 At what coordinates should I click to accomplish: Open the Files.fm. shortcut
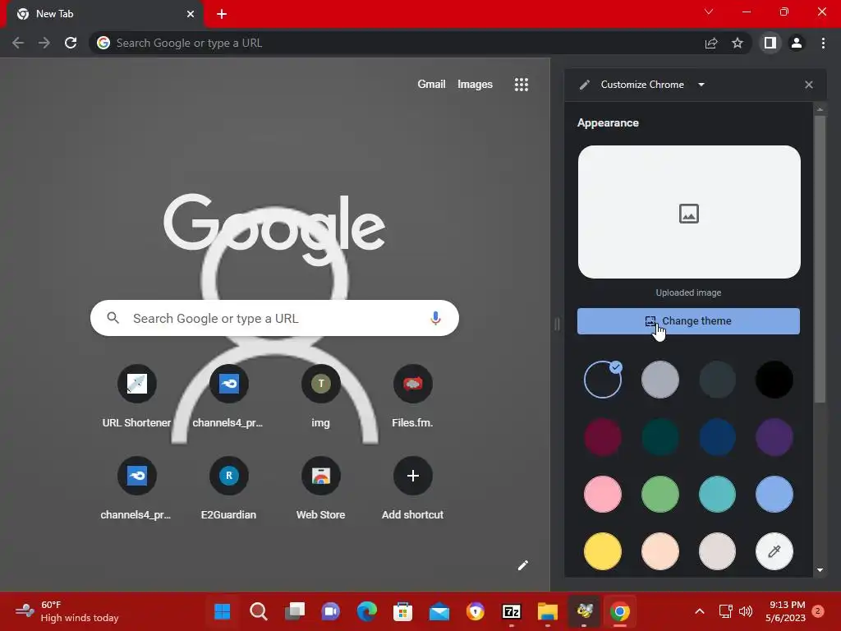pyautogui.click(x=412, y=396)
